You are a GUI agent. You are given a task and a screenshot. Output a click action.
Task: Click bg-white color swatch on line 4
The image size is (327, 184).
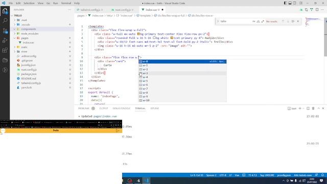click(x=154, y=38)
